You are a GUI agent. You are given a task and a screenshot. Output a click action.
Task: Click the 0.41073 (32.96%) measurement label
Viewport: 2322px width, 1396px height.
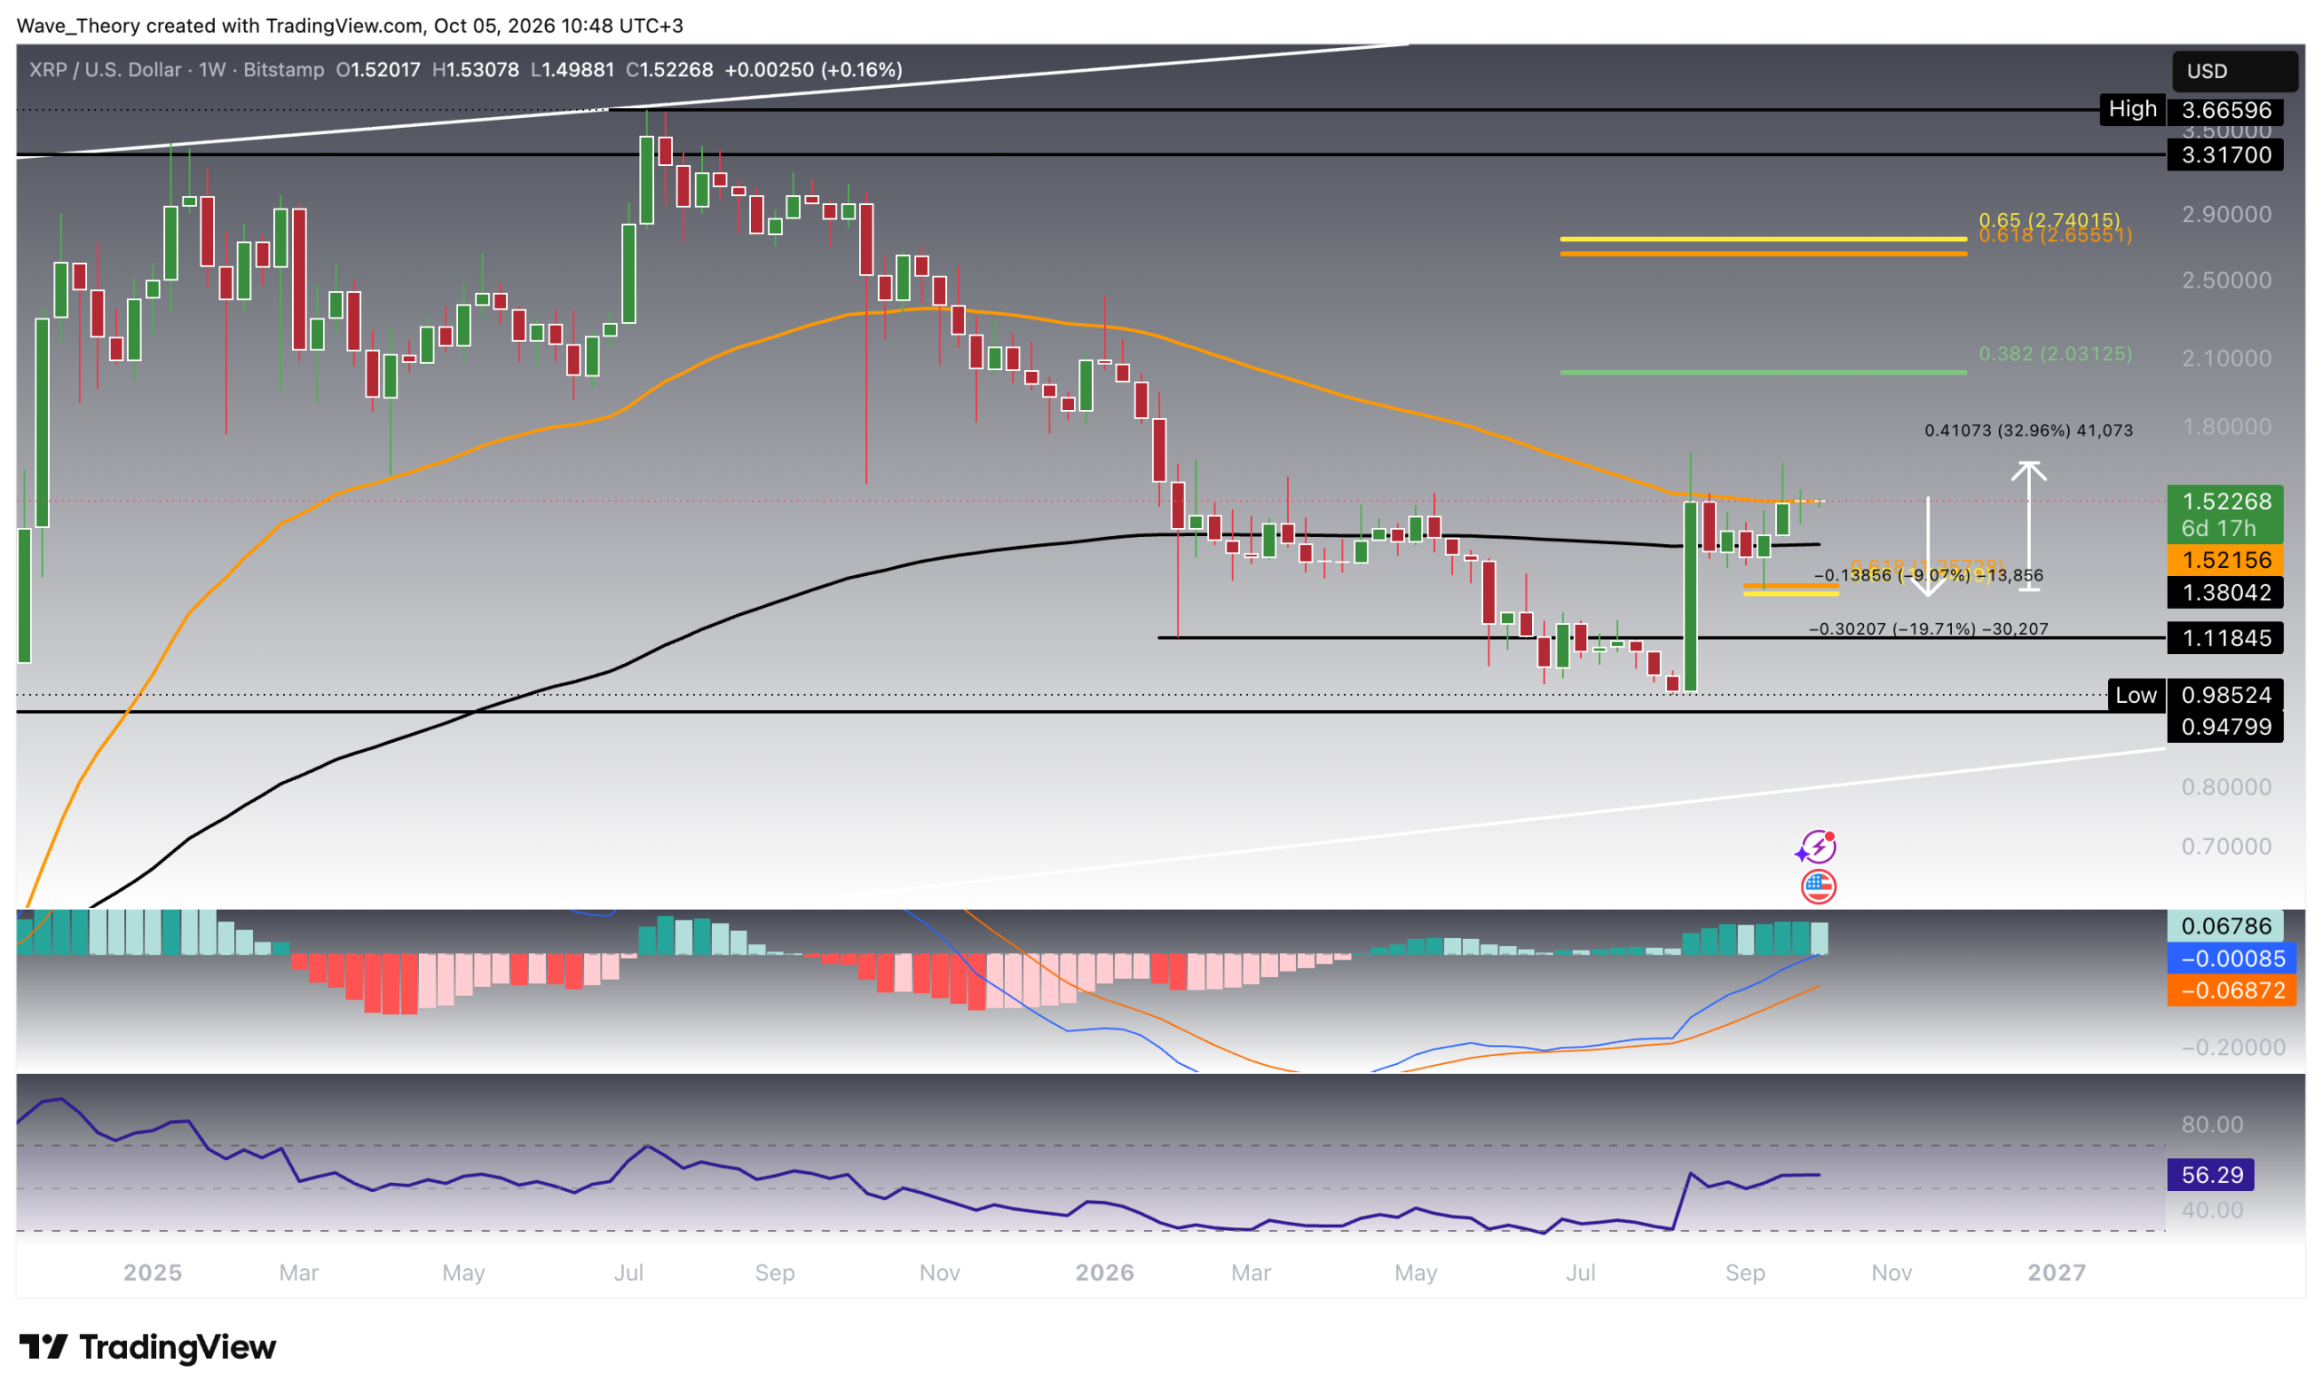[2027, 431]
